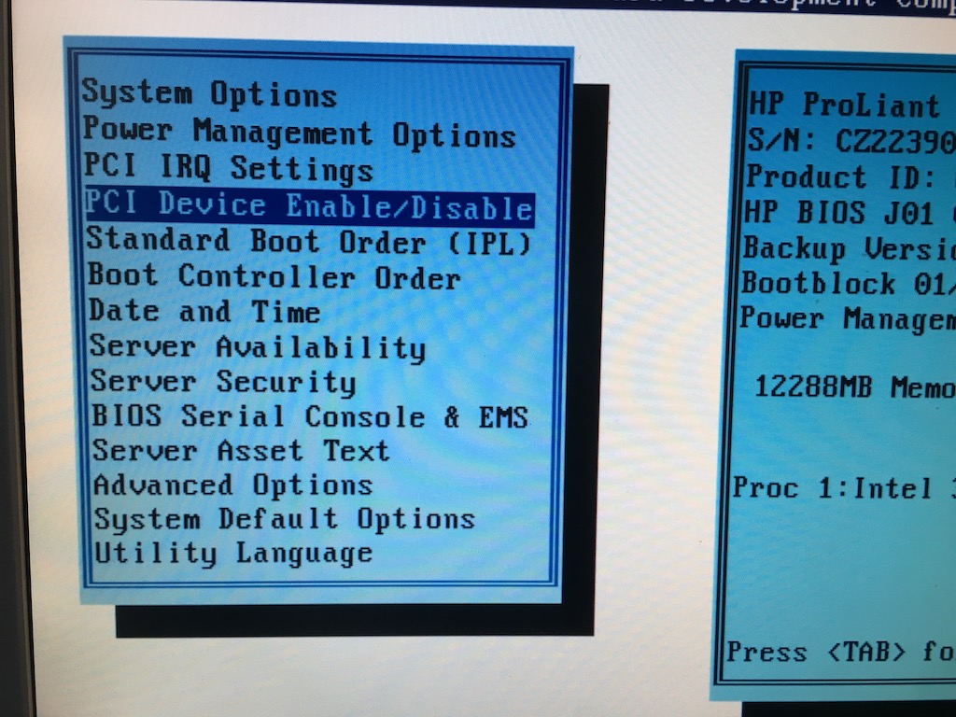The height and width of the screenshot is (717, 956).
Task: Open the System Options menu
Action: click(x=209, y=94)
